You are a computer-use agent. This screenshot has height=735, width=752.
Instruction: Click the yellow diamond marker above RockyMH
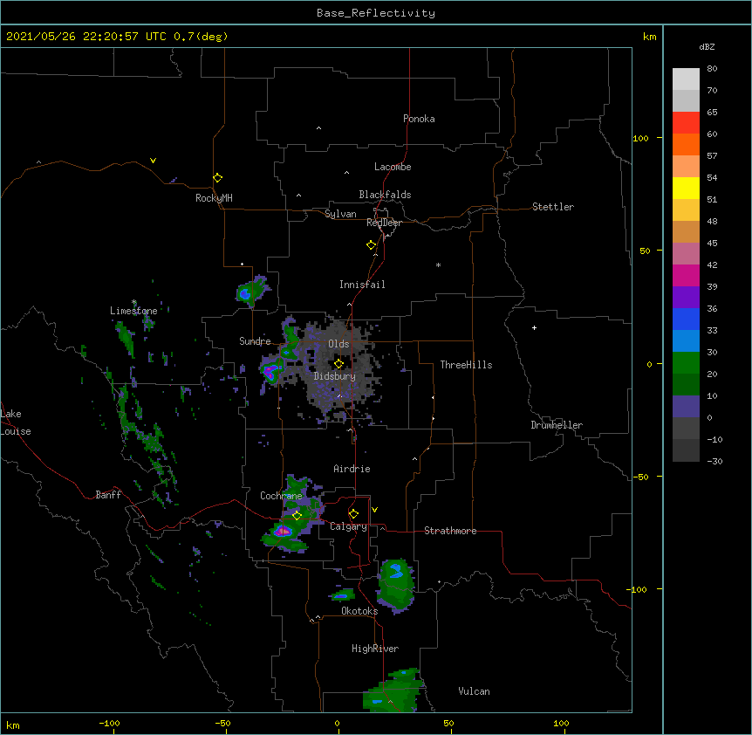coord(218,178)
